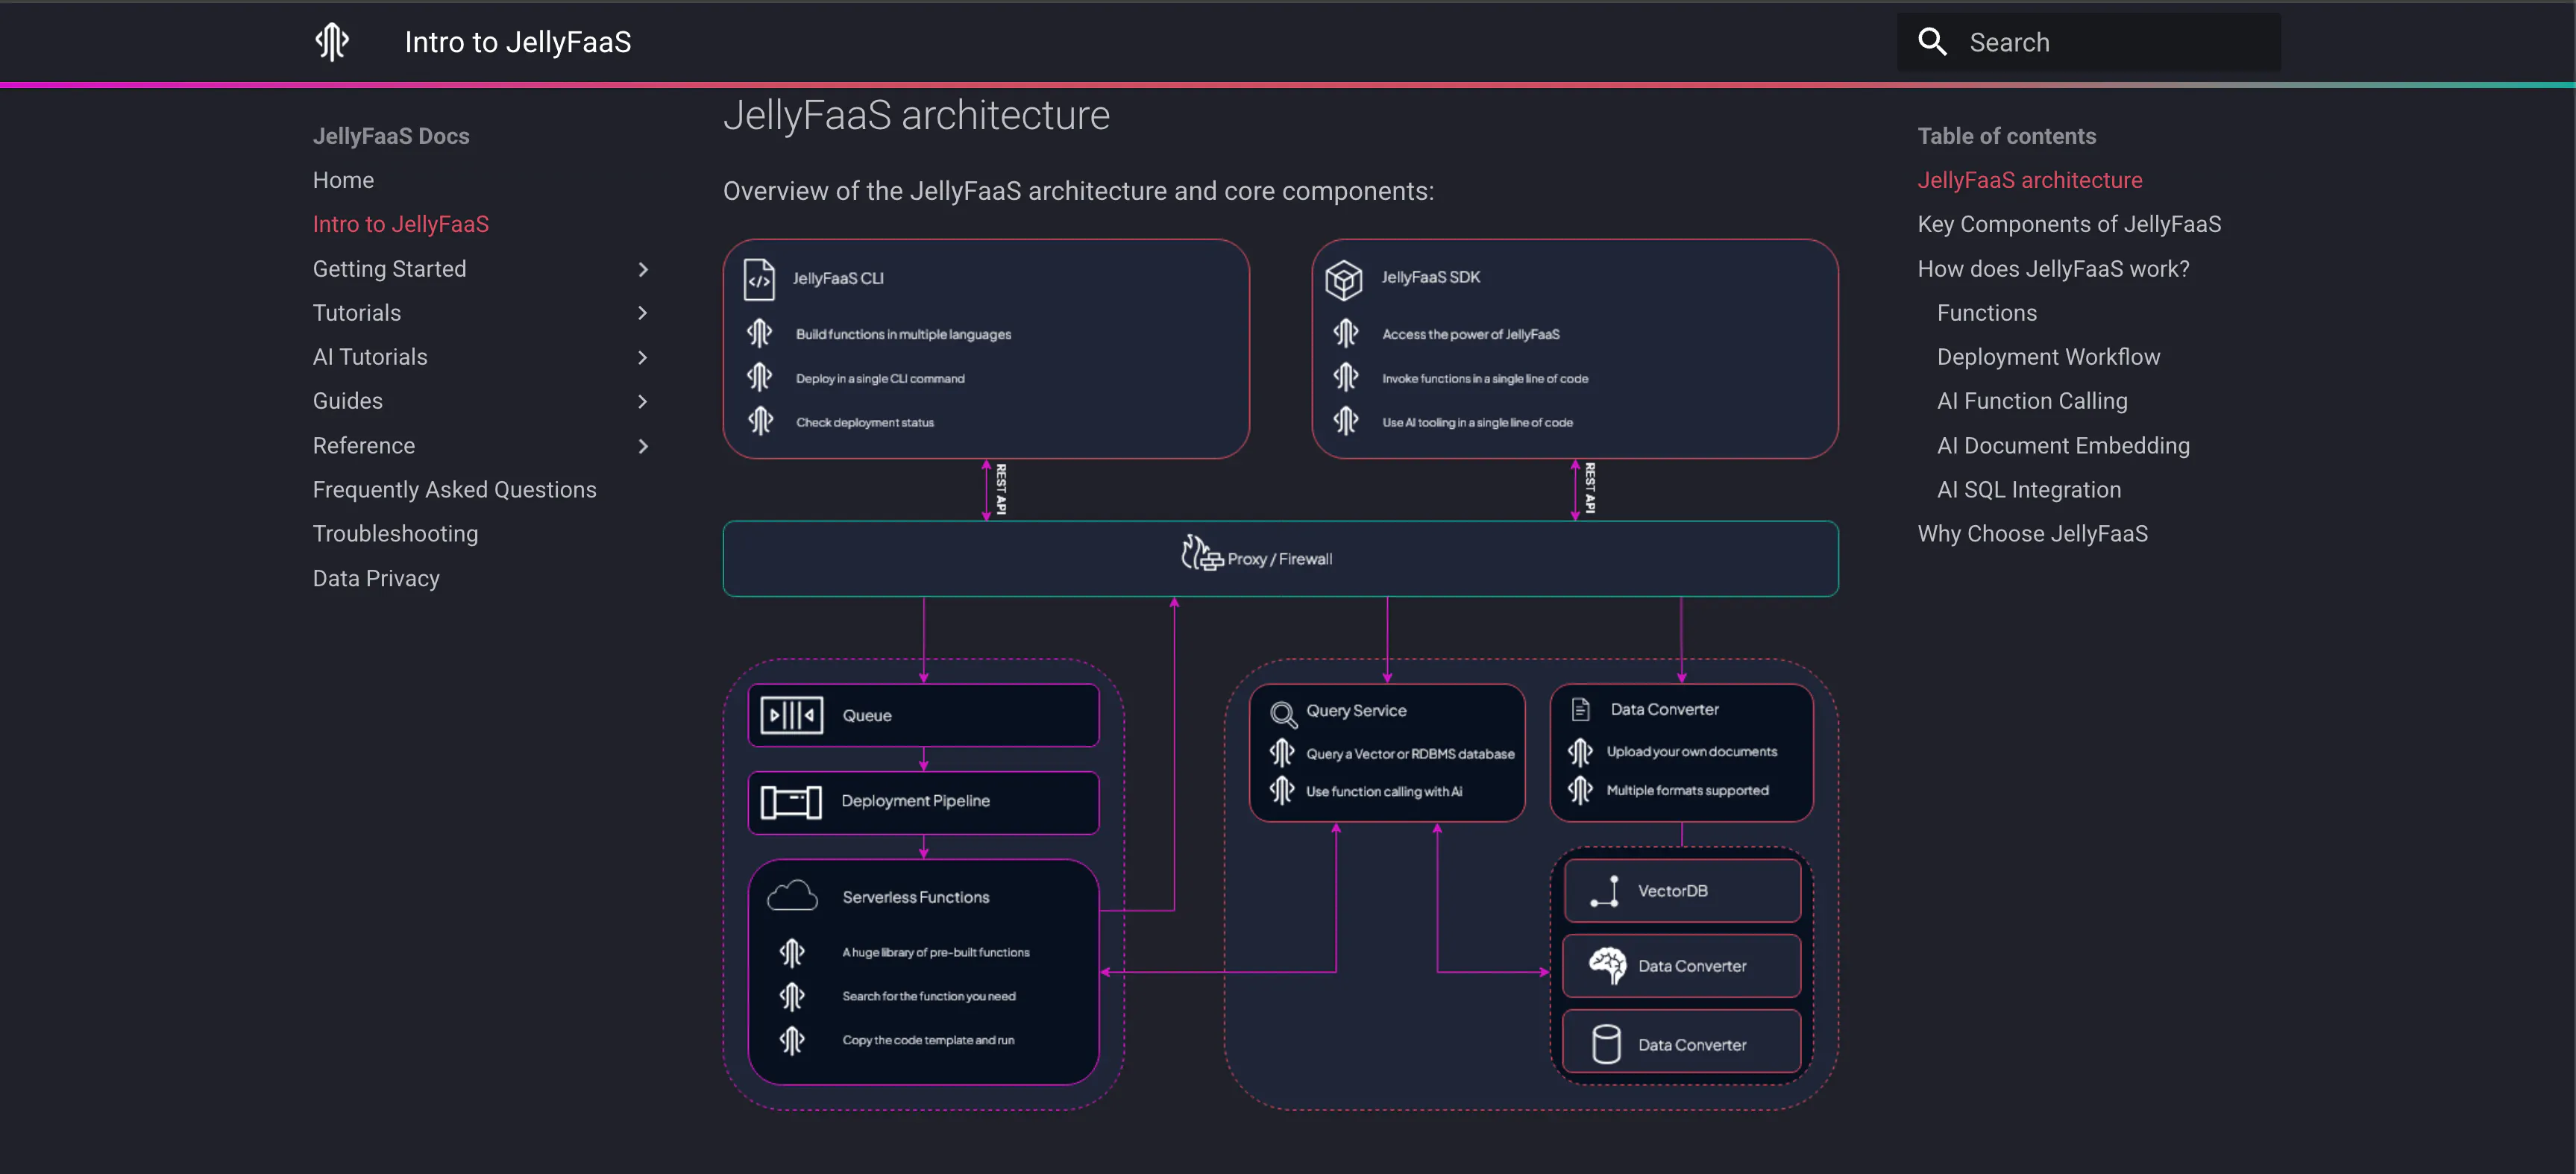Jump to Deployment Workflow section
This screenshot has height=1174, width=2576.
tap(2048, 357)
